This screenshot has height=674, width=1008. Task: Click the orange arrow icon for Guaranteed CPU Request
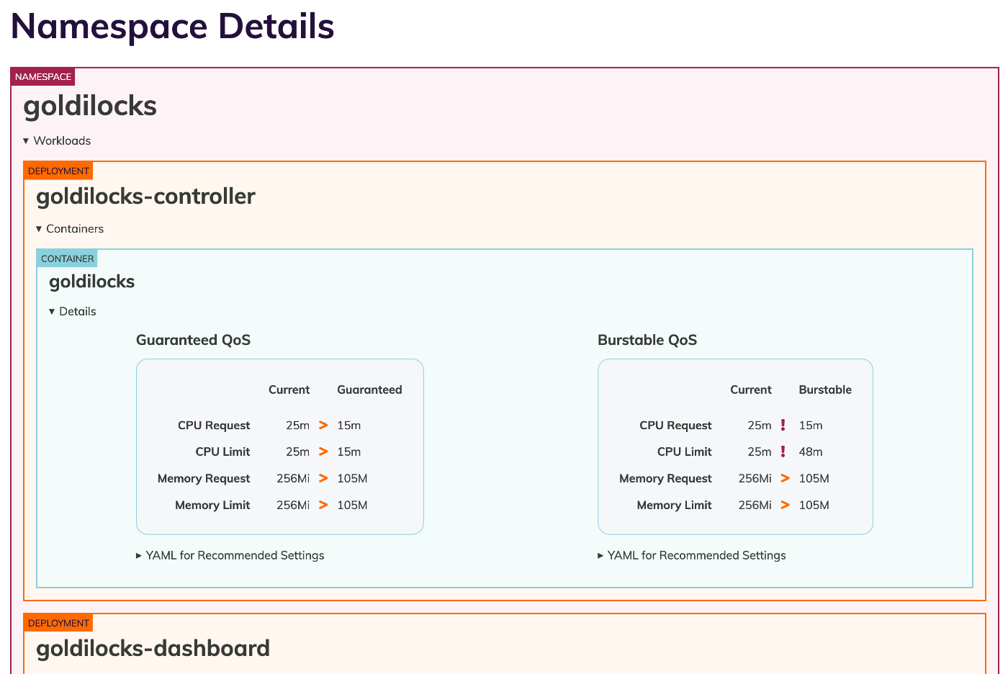pyautogui.click(x=323, y=425)
